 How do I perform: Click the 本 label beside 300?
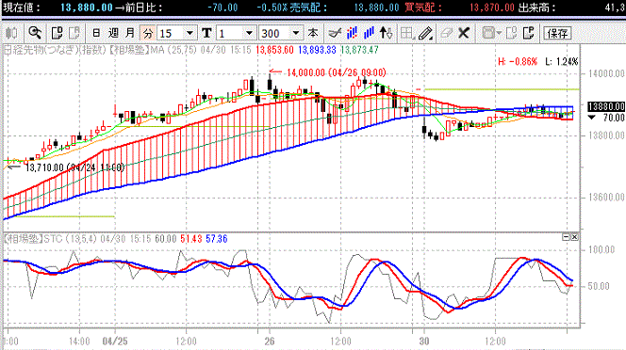point(313,33)
